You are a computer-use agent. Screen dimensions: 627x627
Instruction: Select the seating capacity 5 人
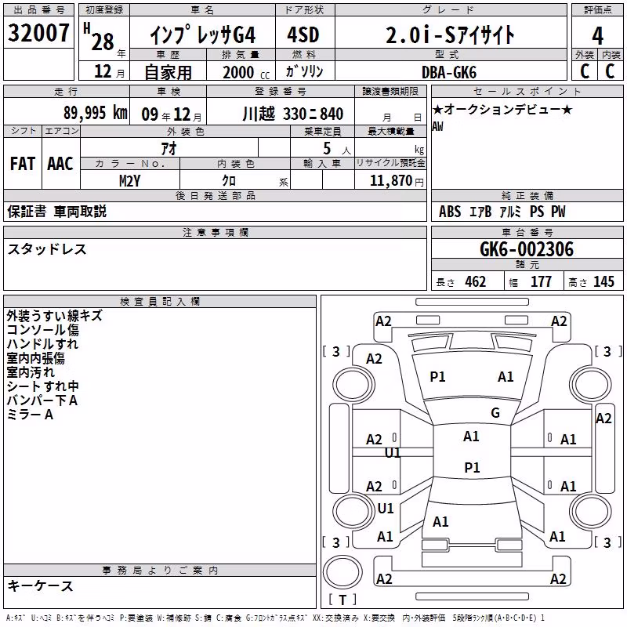(337, 149)
